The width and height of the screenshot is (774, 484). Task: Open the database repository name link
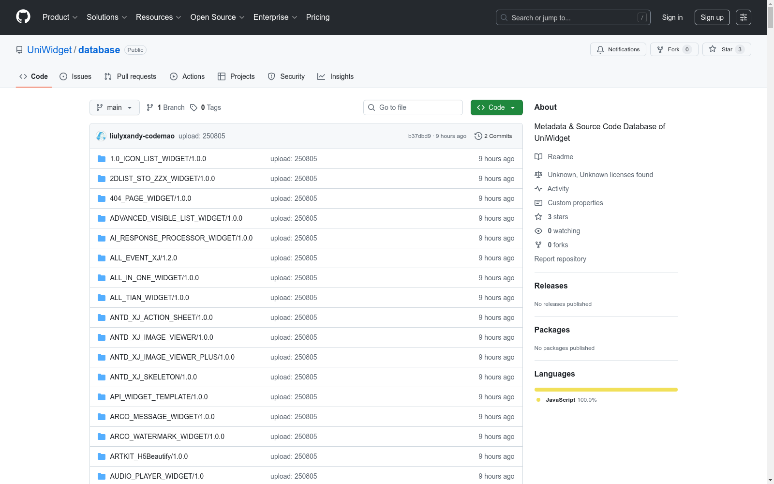[x=99, y=50]
